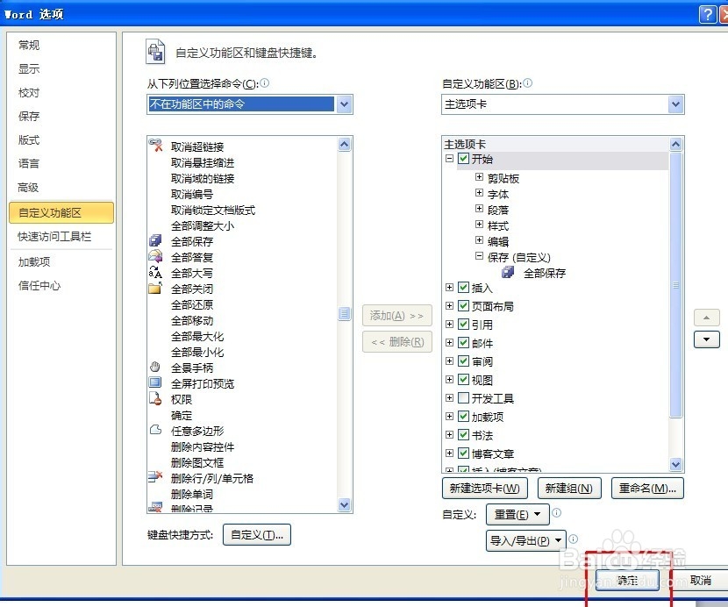Open the Help question mark button

click(708, 14)
